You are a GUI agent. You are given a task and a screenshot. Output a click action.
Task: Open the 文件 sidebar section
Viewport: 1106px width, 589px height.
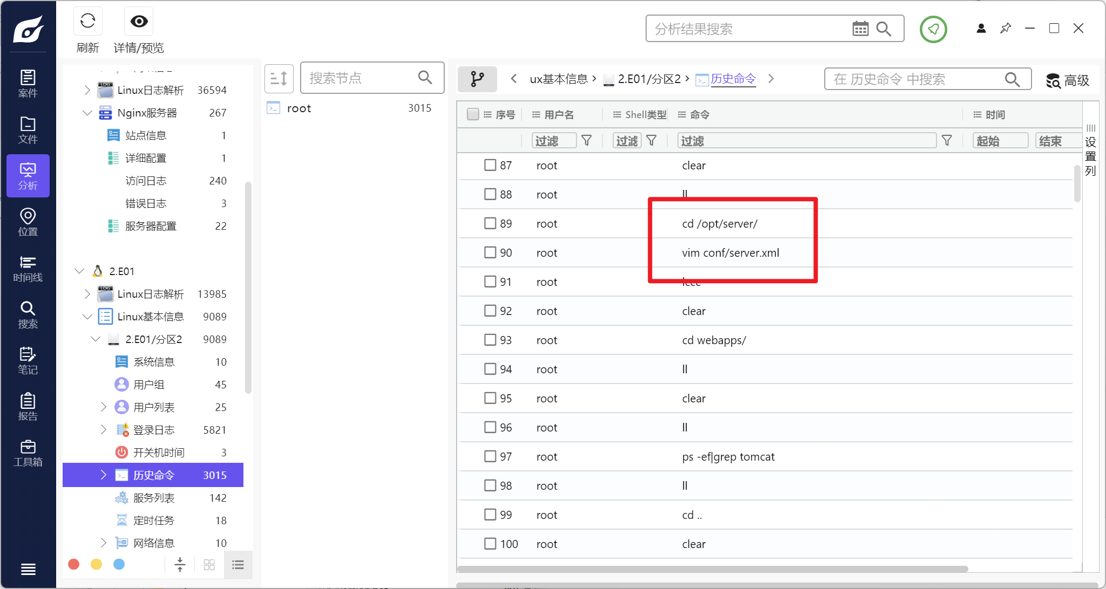coord(28,130)
